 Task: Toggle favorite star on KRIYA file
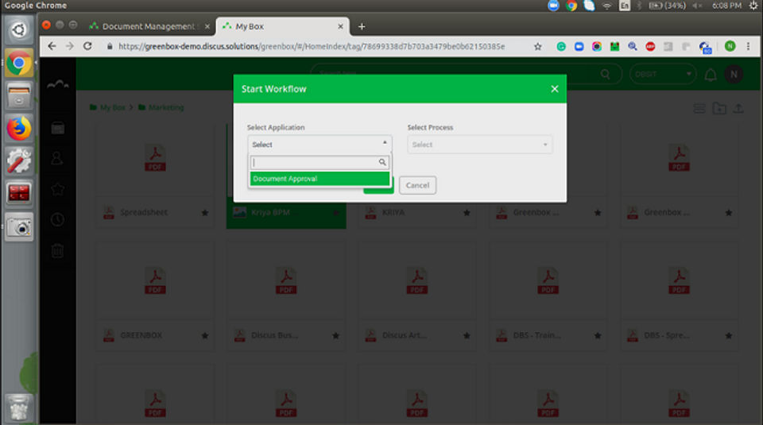(x=467, y=213)
